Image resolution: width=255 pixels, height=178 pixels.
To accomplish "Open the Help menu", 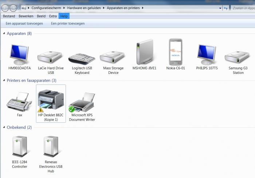I will (64, 16).
